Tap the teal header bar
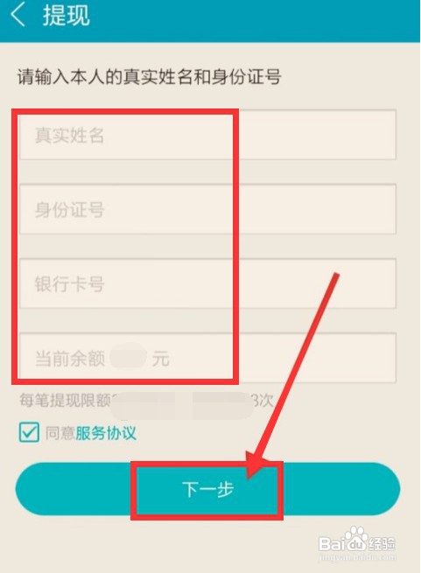421x573 pixels. click(210, 21)
